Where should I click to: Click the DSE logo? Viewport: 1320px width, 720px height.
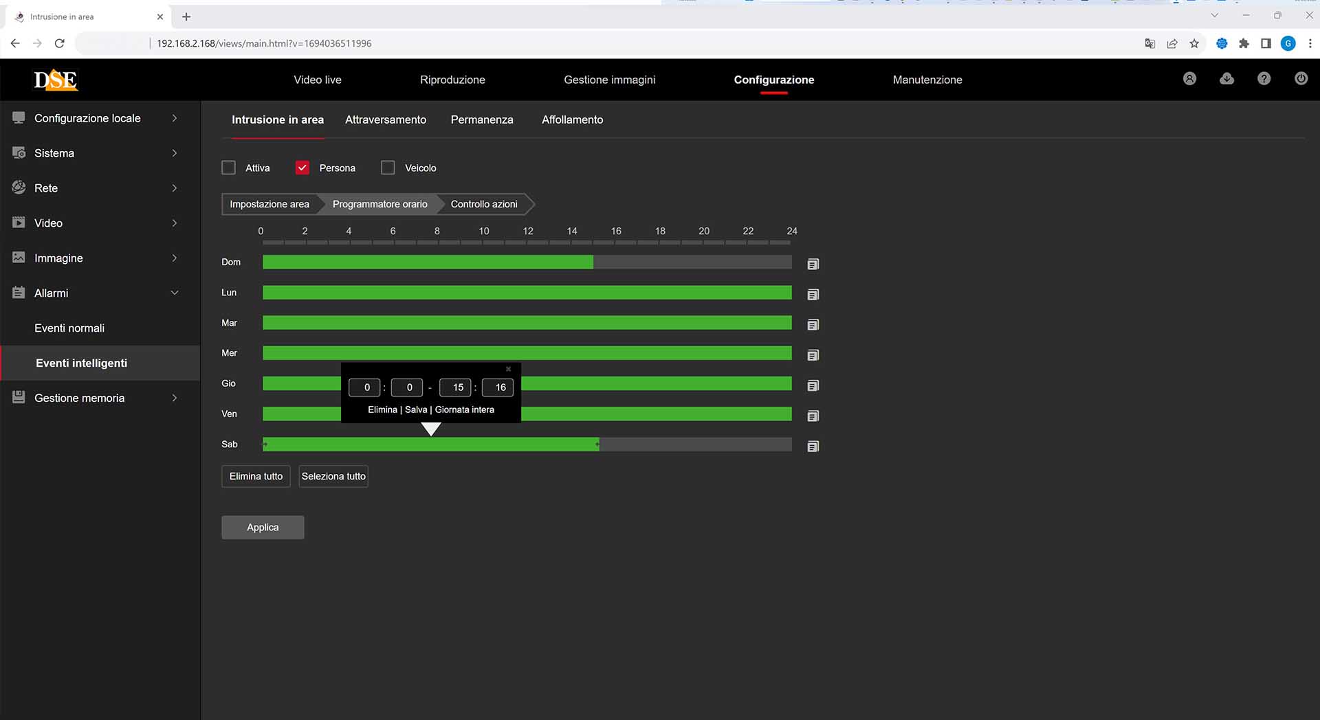pos(56,80)
